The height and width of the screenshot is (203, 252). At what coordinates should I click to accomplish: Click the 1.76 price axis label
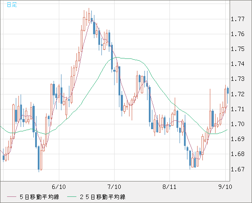238,34
